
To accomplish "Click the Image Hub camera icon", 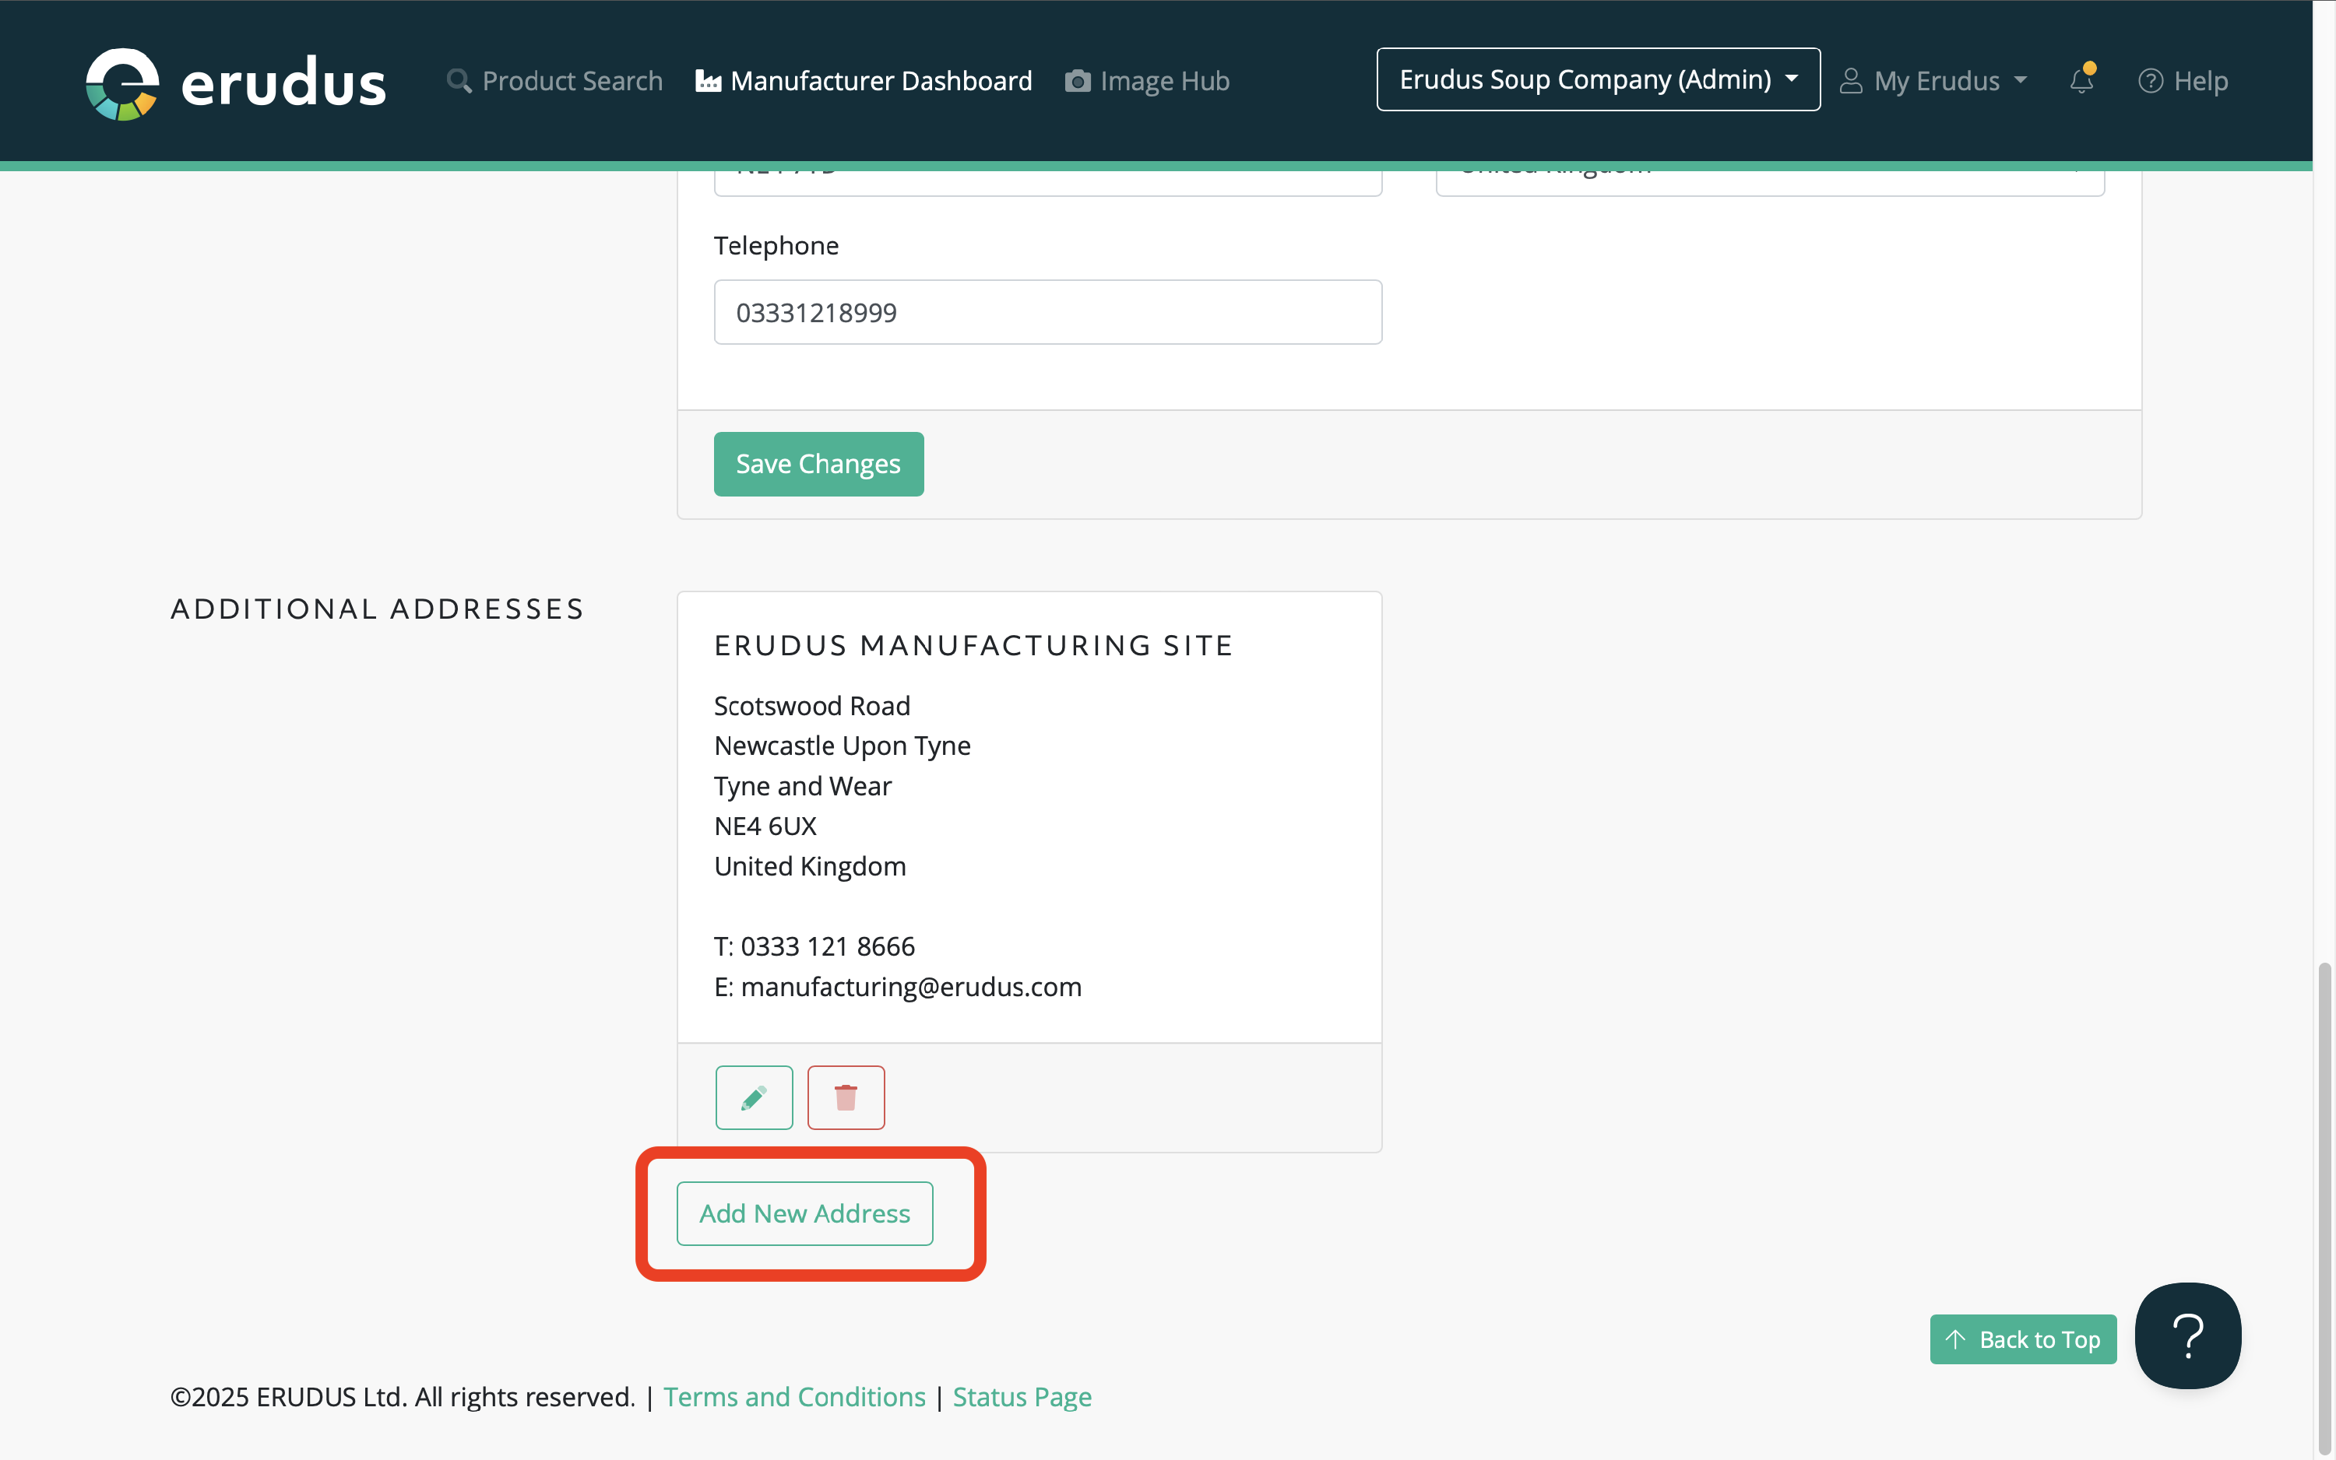I will (1077, 81).
